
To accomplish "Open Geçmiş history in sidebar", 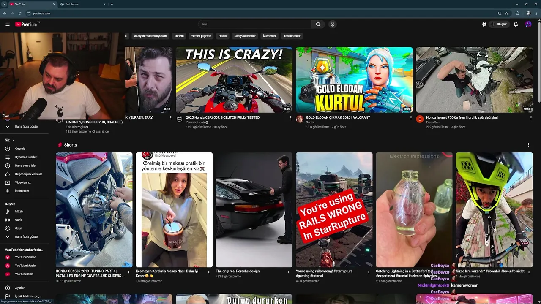I will [20, 149].
